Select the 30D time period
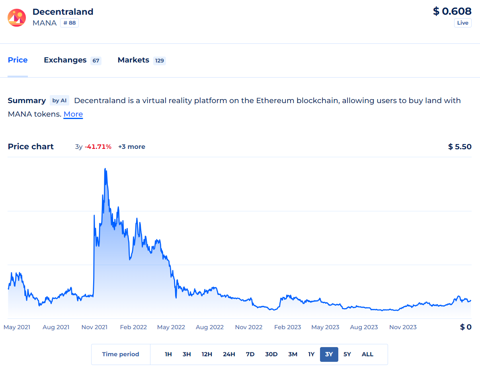The height and width of the screenshot is (367, 480). [271, 354]
